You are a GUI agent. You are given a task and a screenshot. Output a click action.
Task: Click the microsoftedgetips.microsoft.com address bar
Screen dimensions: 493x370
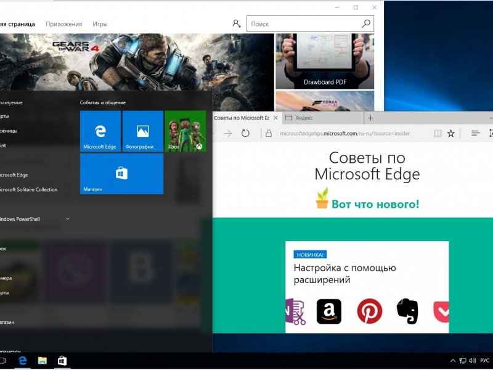[x=345, y=134]
